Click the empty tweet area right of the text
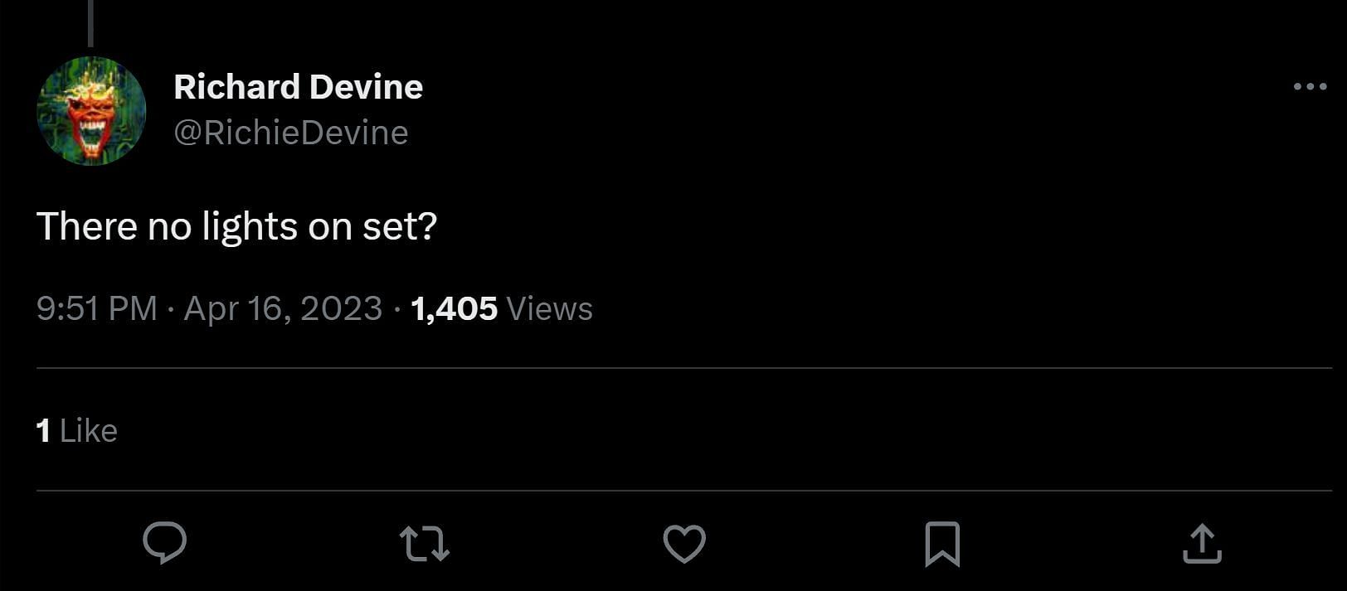The width and height of the screenshot is (1347, 591). click(x=829, y=226)
